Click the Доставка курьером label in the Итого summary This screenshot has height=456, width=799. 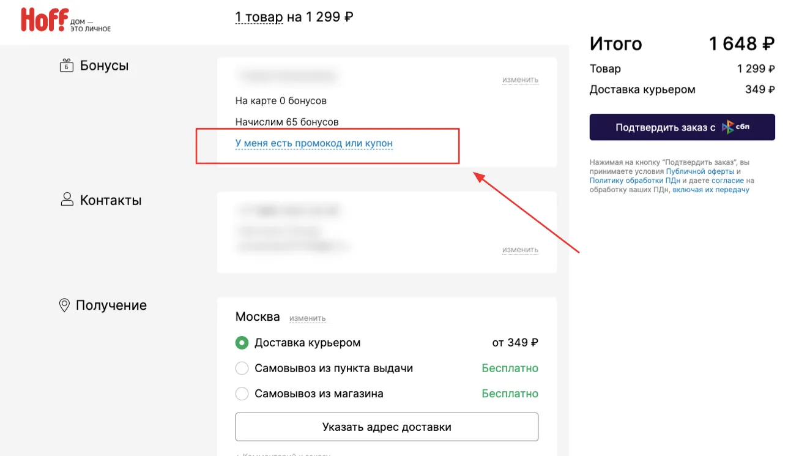click(x=642, y=89)
